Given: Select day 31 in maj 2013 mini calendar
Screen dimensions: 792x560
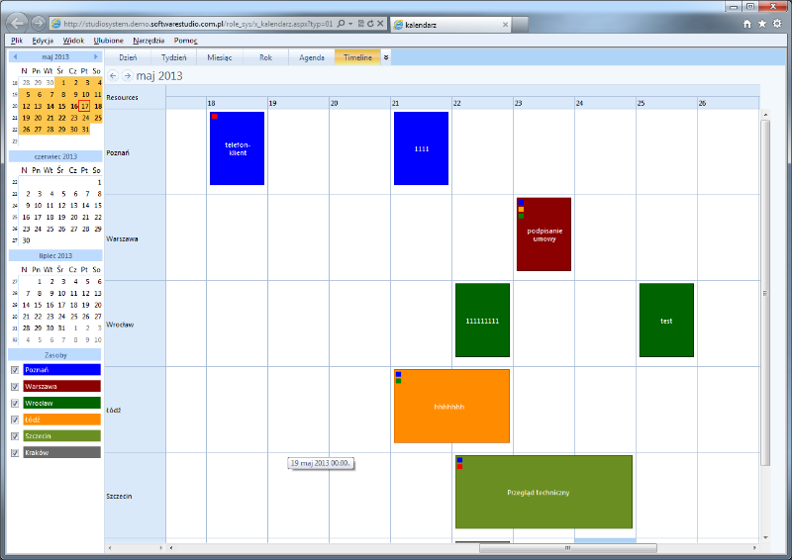Looking at the screenshot, I should pyautogui.click(x=85, y=130).
